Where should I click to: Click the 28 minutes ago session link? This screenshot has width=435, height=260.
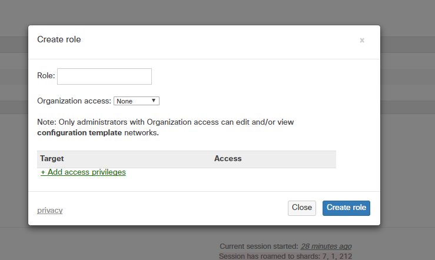(x=326, y=246)
